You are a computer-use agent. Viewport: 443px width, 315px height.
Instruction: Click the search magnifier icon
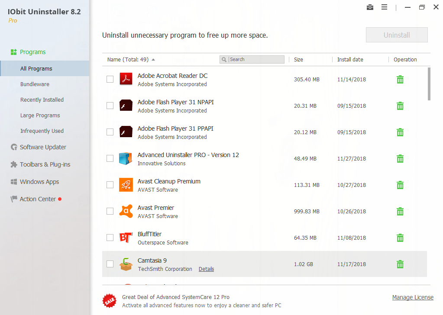tap(224, 60)
